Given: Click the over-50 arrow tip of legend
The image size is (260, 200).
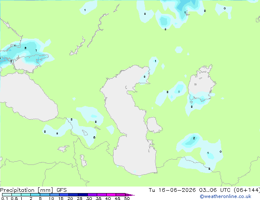Looking at the screenshot, I should coord(130,195).
